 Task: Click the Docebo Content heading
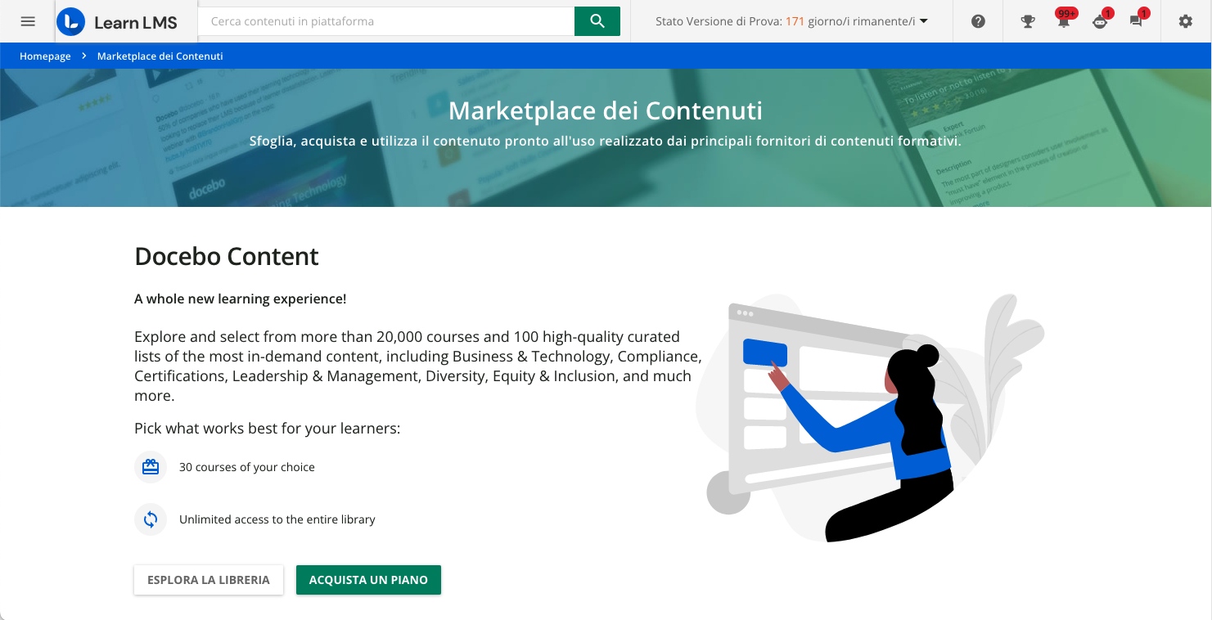[227, 257]
